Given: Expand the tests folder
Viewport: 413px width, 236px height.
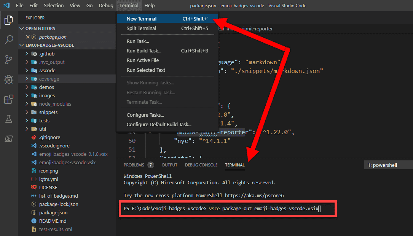Looking at the screenshot, I should point(27,120).
